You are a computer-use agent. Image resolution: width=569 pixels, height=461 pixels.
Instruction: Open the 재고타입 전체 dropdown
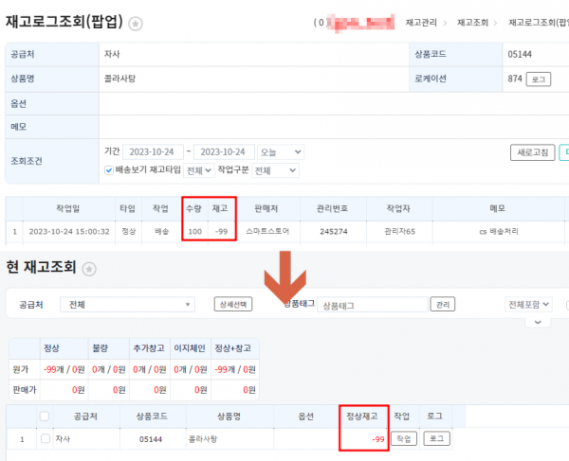pyautogui.click(x=198, y=170)
